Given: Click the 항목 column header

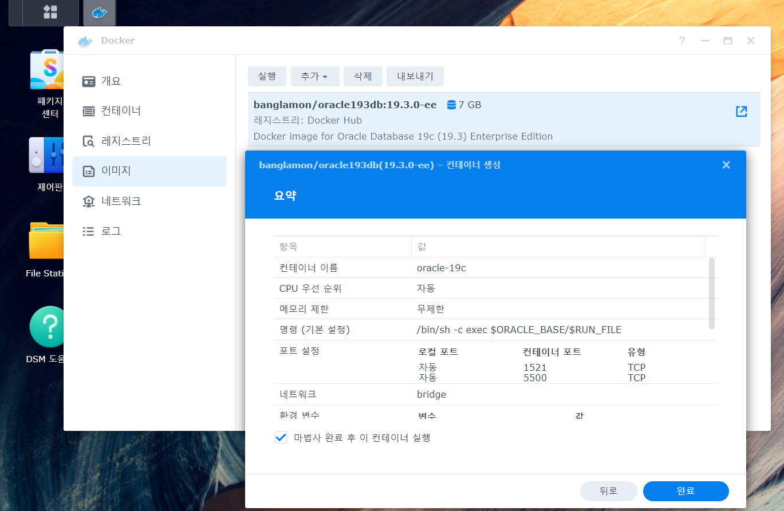Looking at the screenshot, I should click(x=342, y=247).
